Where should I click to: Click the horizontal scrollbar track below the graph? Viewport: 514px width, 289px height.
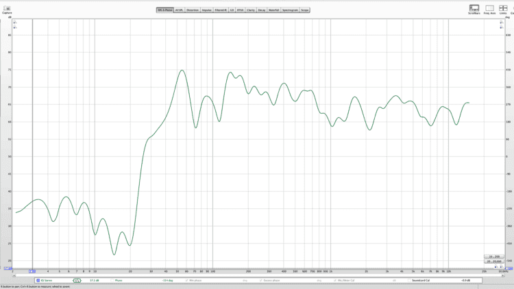[258, 275]
